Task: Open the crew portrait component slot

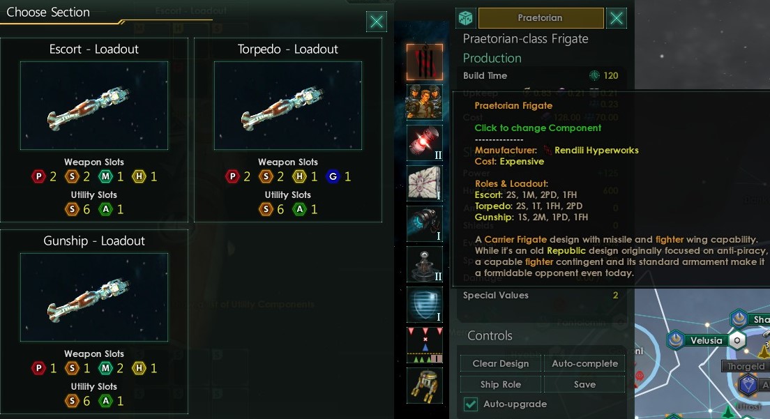Action: 424,102
